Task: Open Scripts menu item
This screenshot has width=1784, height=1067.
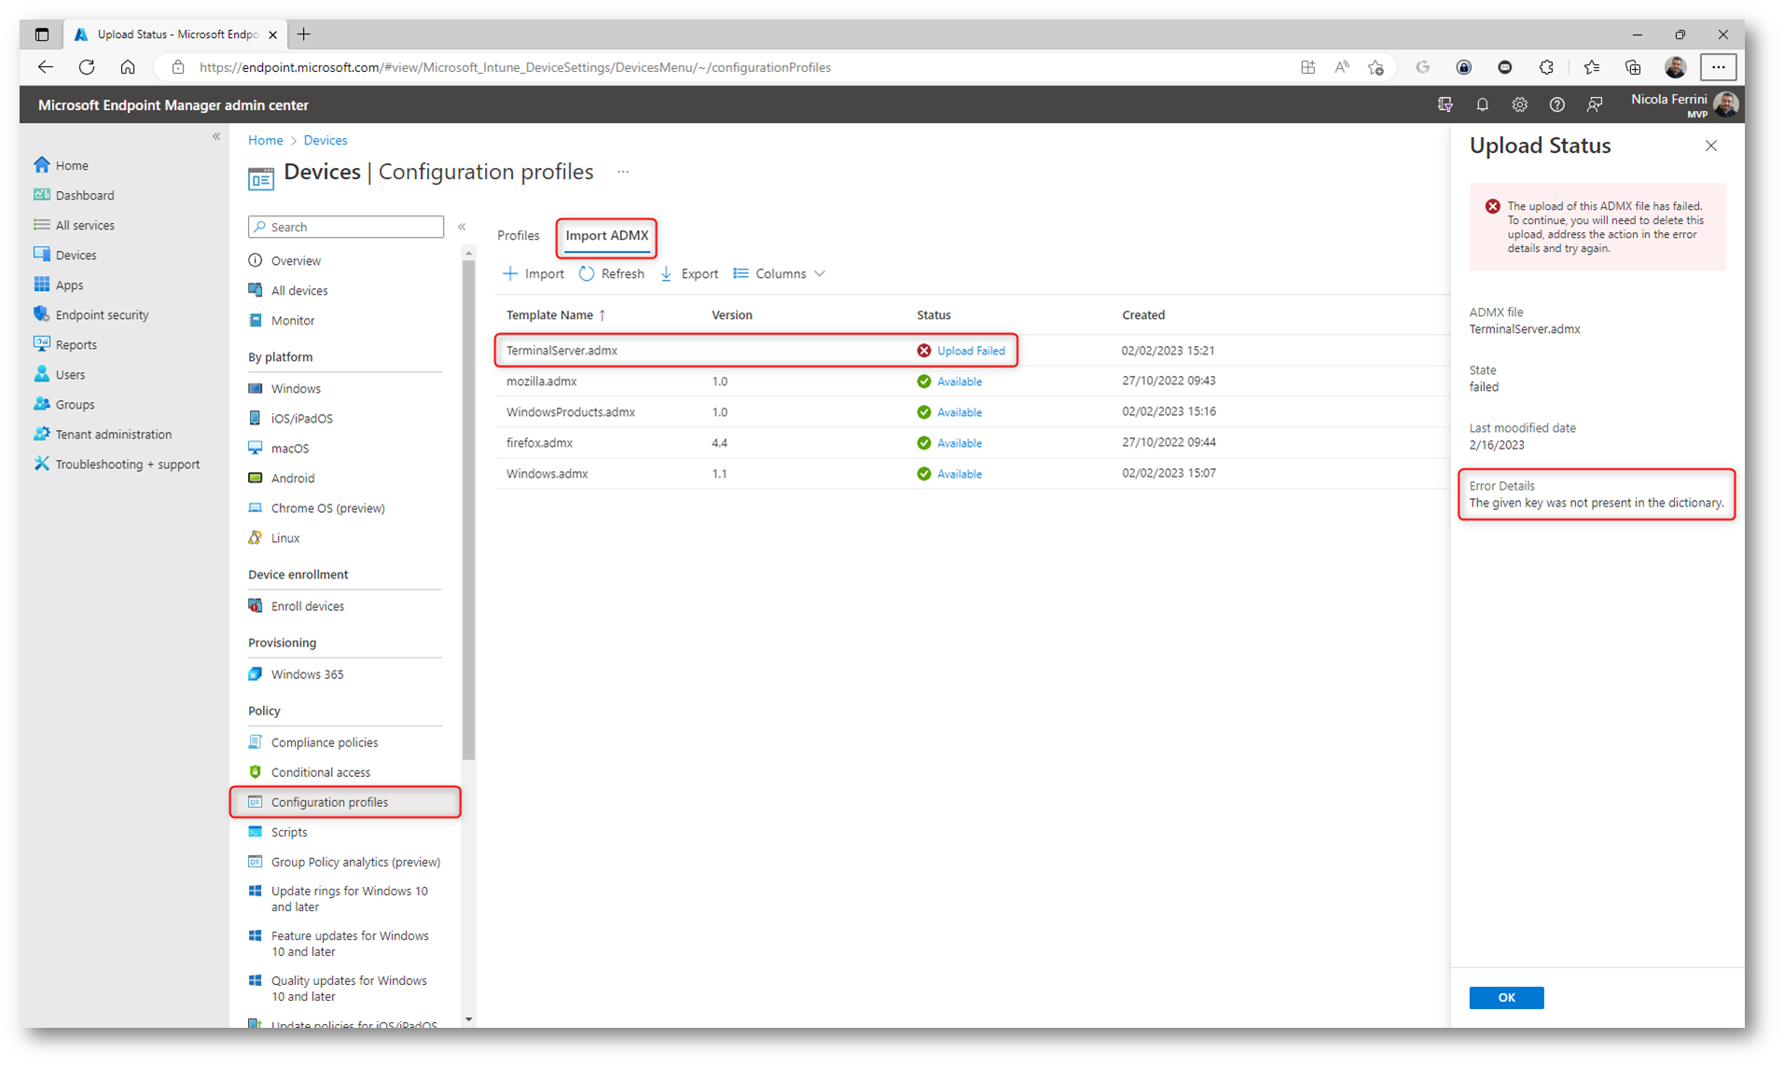Action: tap(289, 831)
